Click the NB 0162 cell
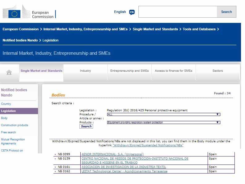Screen dimensions: 245x184 (64, 171)
